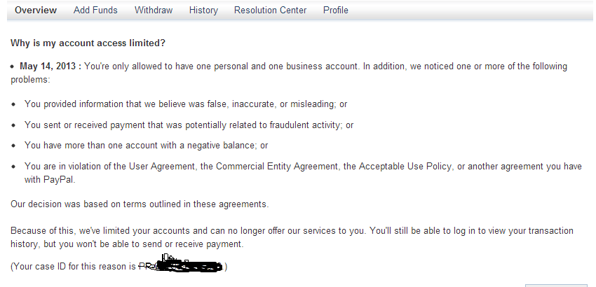Click the May 14, 2013 date text
This screenshot has width=596, height=287.
point(50,66)
